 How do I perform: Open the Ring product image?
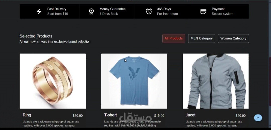53,81
